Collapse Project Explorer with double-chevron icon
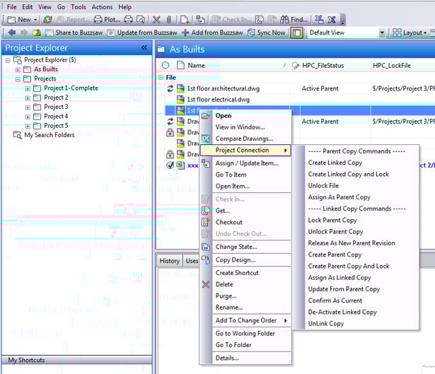 click(144, 48)
